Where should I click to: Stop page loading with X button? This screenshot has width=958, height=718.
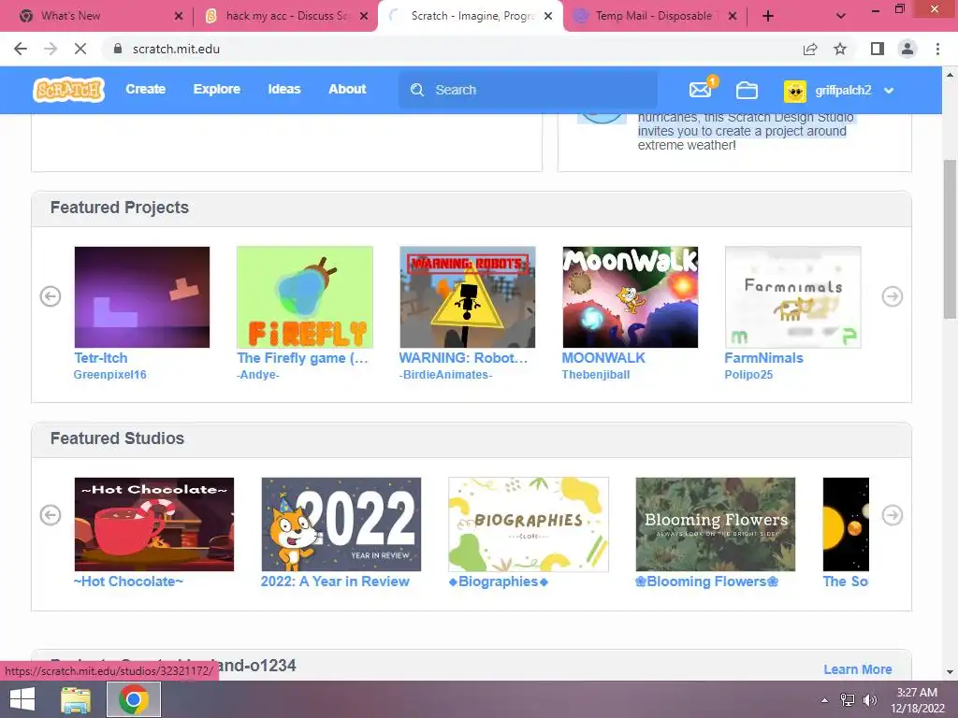click(x=80, y=49)
